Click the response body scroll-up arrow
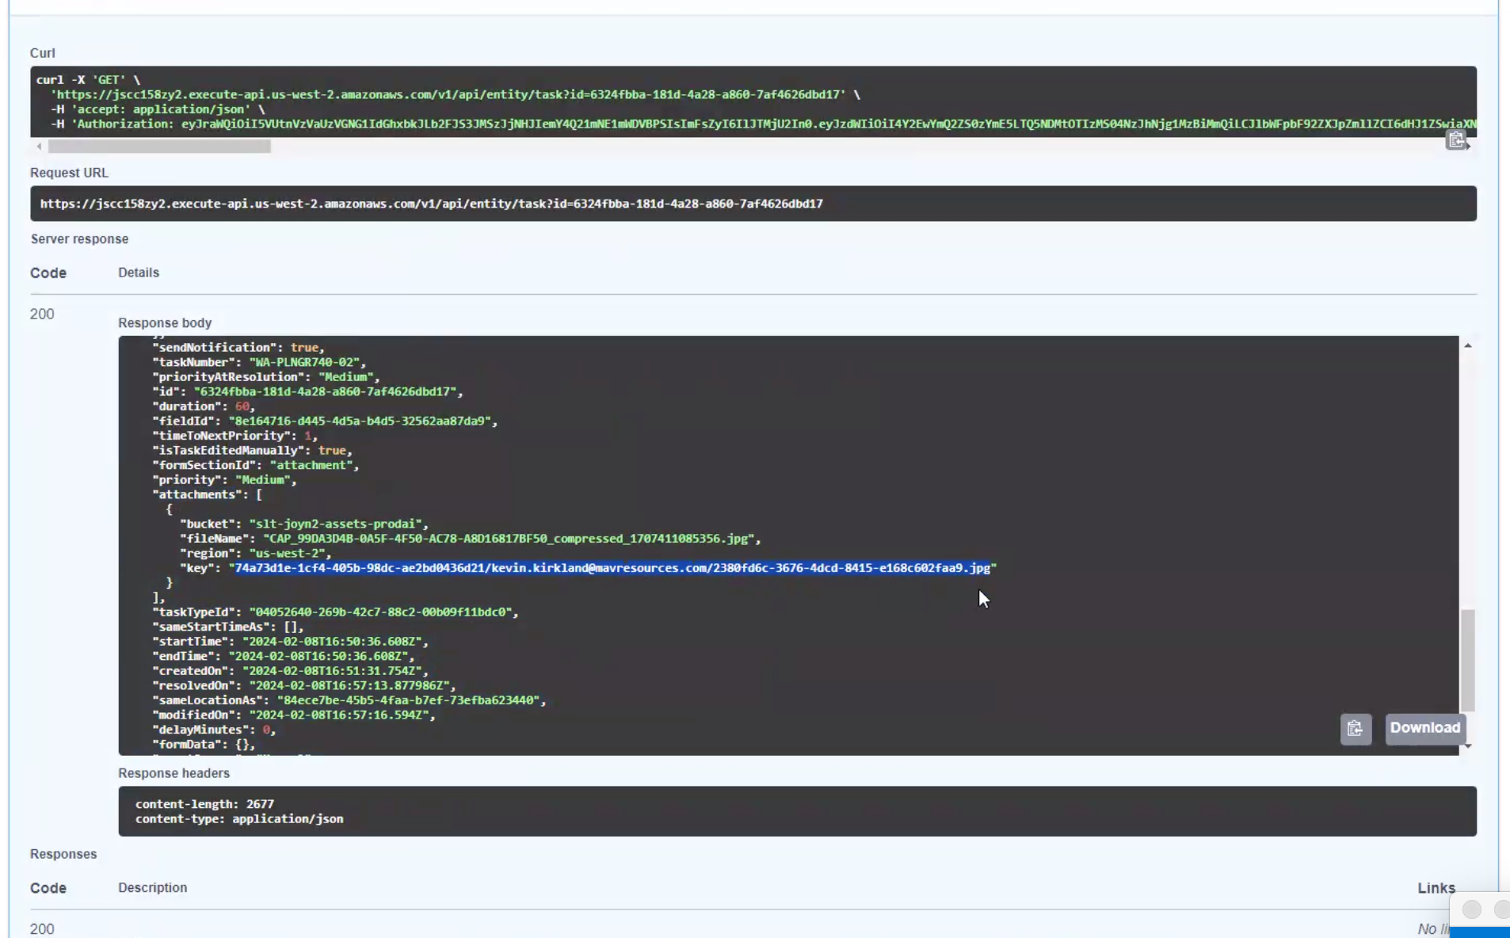 coord(1467,346)
